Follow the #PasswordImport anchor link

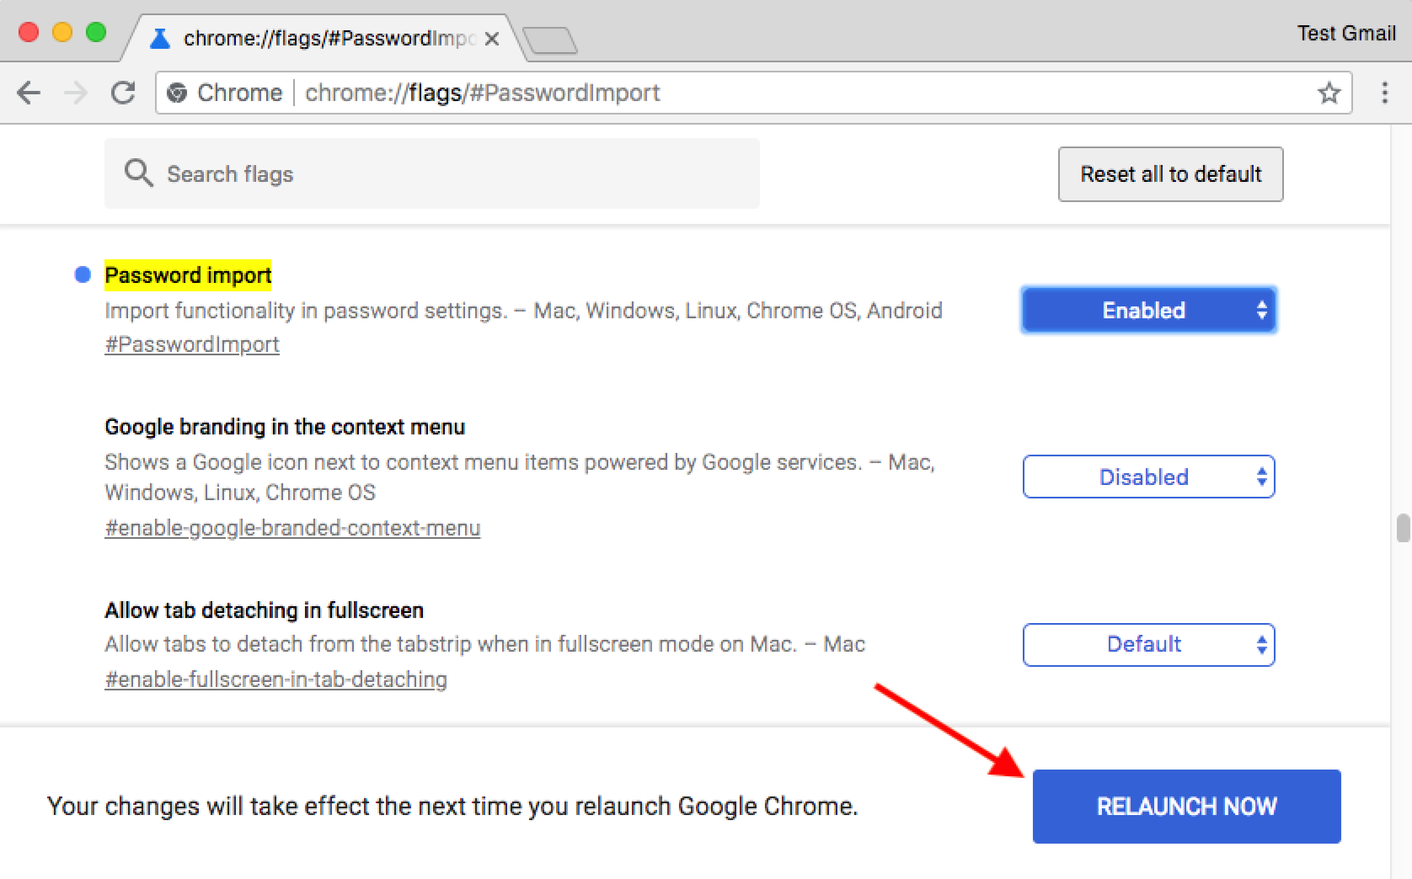click(x=192, y=344)
